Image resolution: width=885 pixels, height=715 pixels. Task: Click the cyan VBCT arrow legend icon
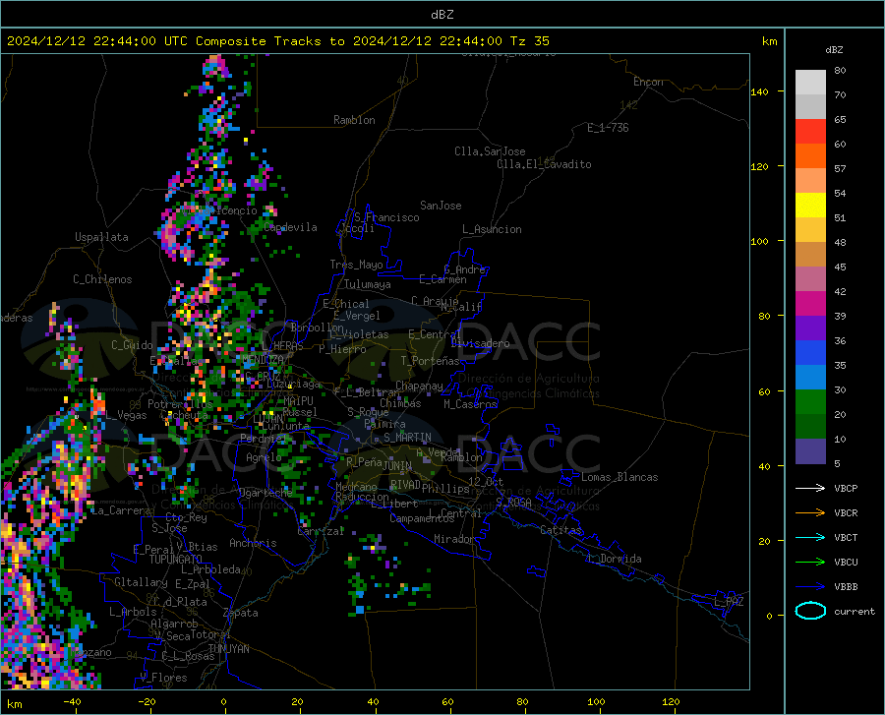point(810,537)
